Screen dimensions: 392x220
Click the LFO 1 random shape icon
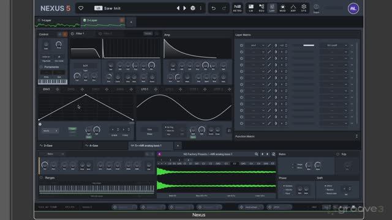click(x=228, y=130)
